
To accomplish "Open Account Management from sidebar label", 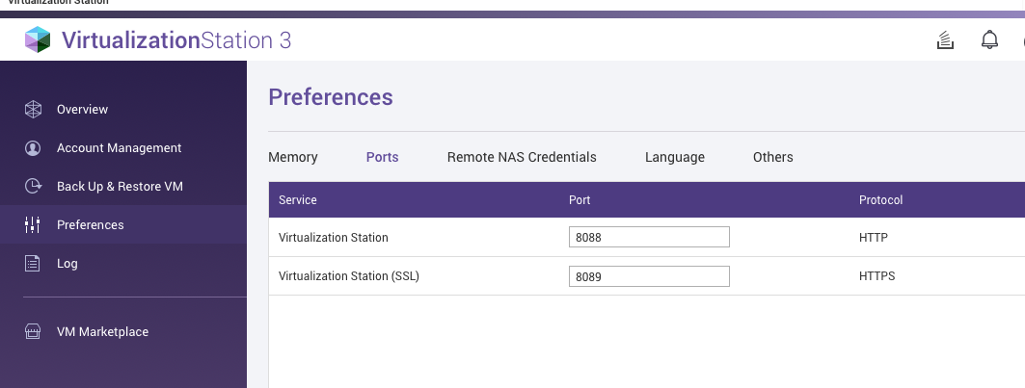I will point(119,148).
